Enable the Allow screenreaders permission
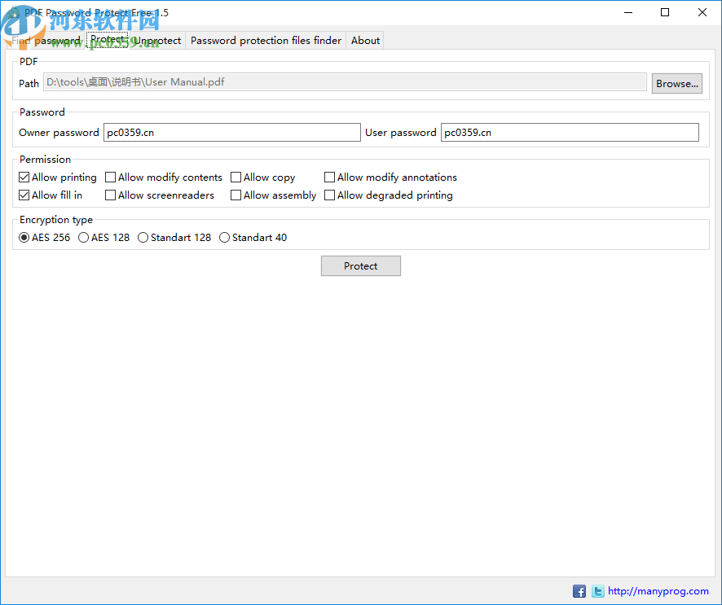The width and height of the screenshot is (722, 605). 110,195
